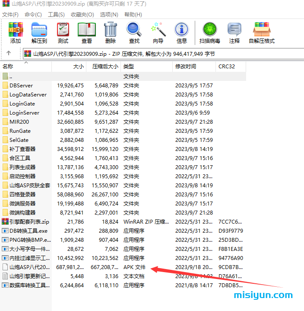This screenshot has height=311, width=304.
Task: Click the 引擎配套列表.zip archive icon
Action: (5, 221)
